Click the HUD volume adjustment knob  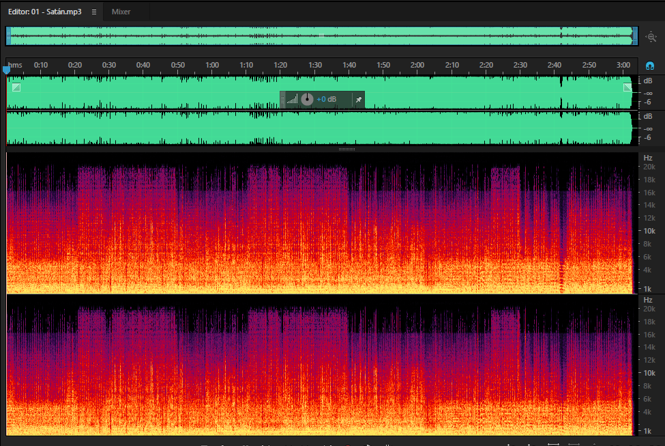[x=307, y=100]
